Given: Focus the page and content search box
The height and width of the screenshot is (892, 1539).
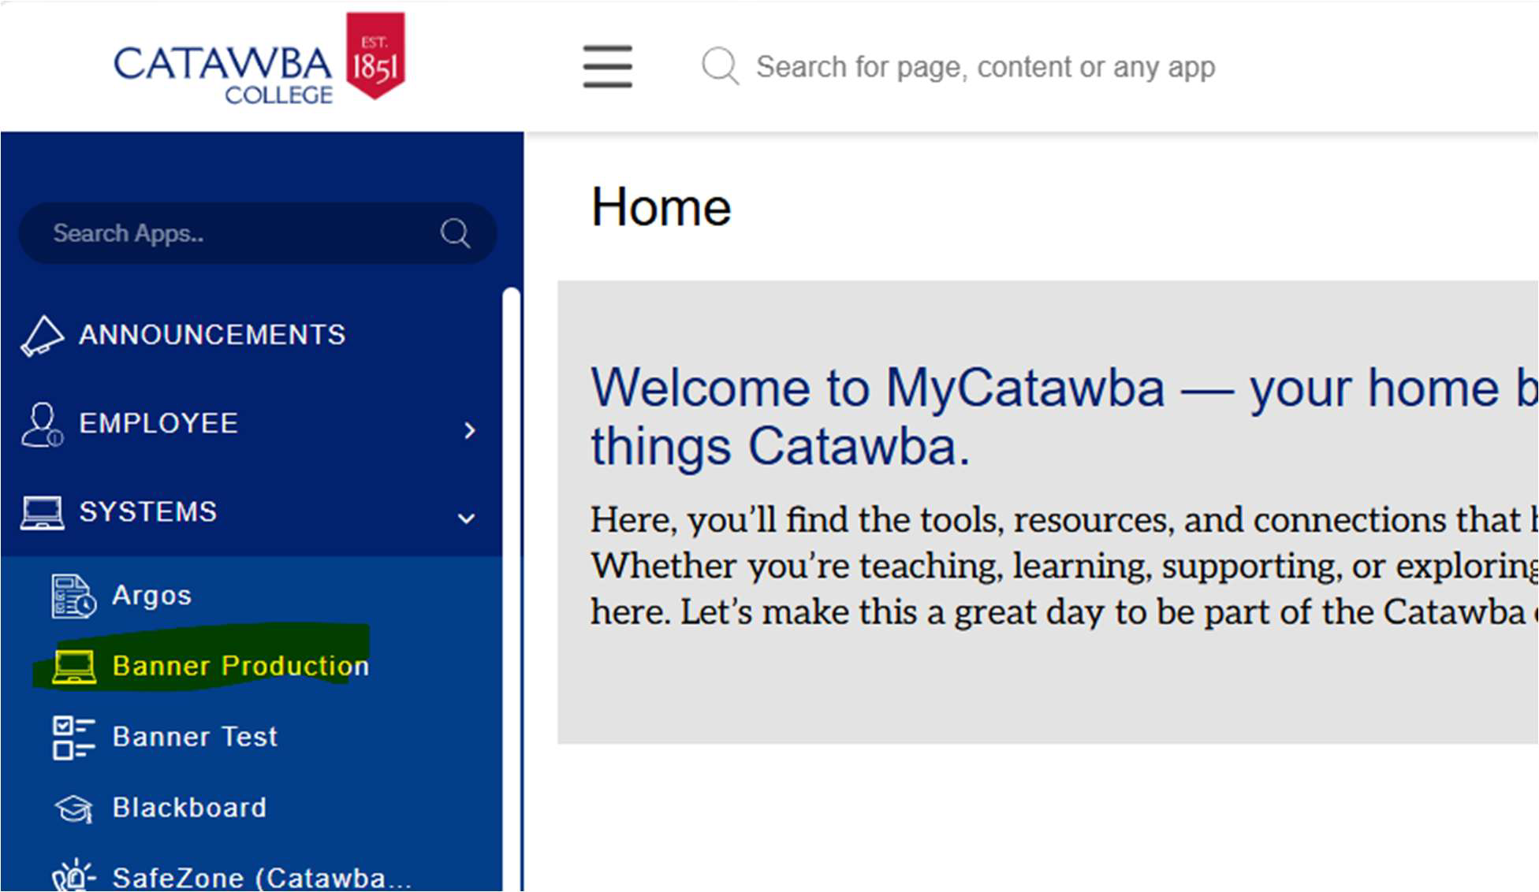Looking at the screenshot, I should click(986, 67).
